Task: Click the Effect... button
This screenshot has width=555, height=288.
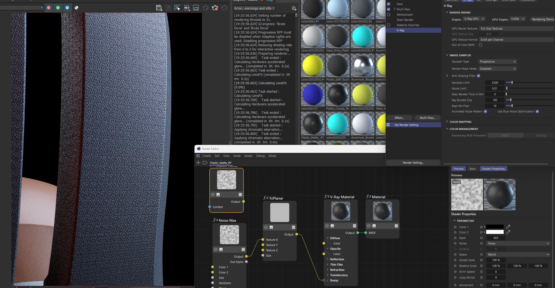Action: tap(399, 118)
